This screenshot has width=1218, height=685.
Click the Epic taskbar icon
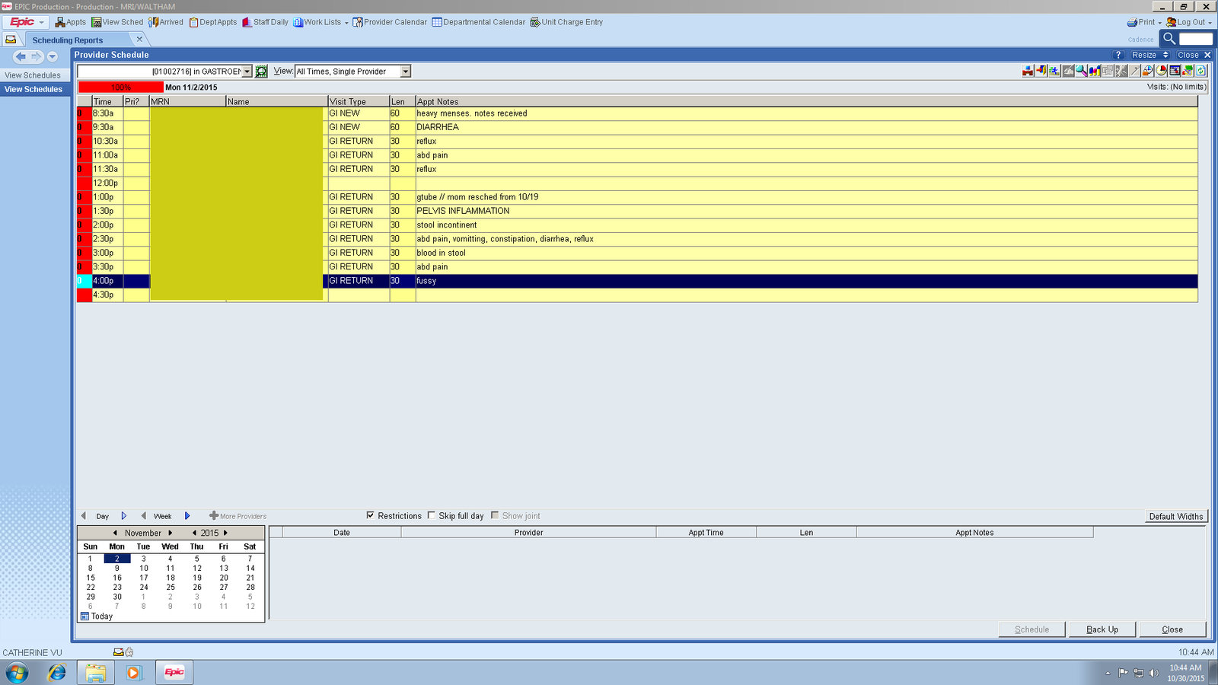click(174, 672)
